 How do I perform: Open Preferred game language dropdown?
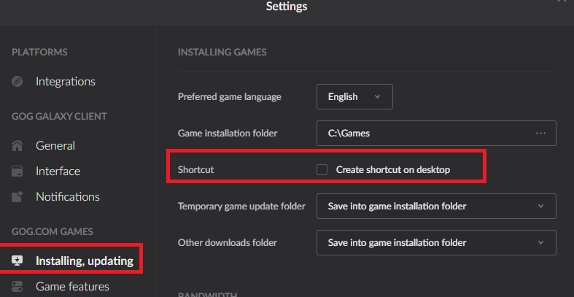tap(354, 96)
